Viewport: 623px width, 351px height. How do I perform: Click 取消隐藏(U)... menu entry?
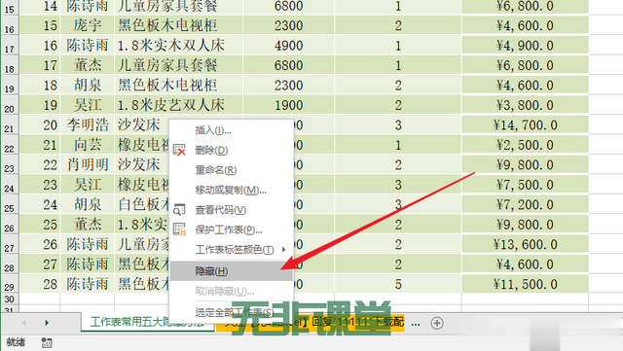pos(225,291)
